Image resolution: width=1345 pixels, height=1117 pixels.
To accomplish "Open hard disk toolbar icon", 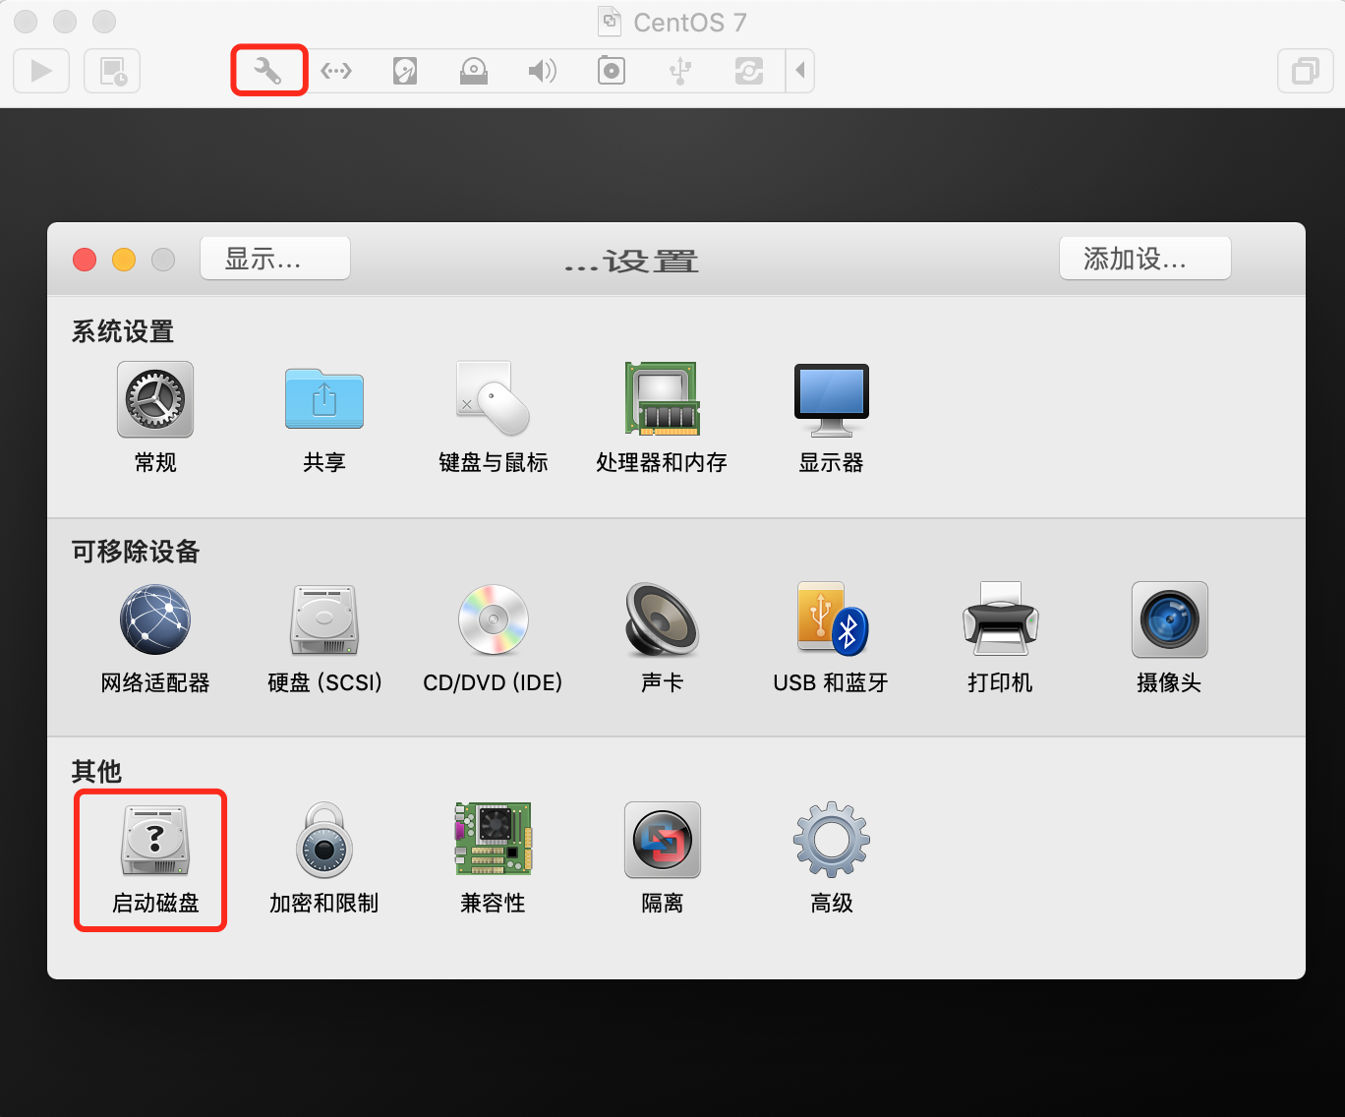I will [405, 71].
